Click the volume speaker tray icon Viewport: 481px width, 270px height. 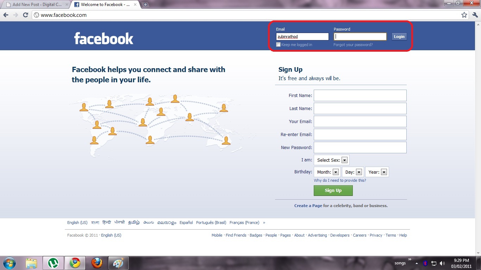click(442, 263)
